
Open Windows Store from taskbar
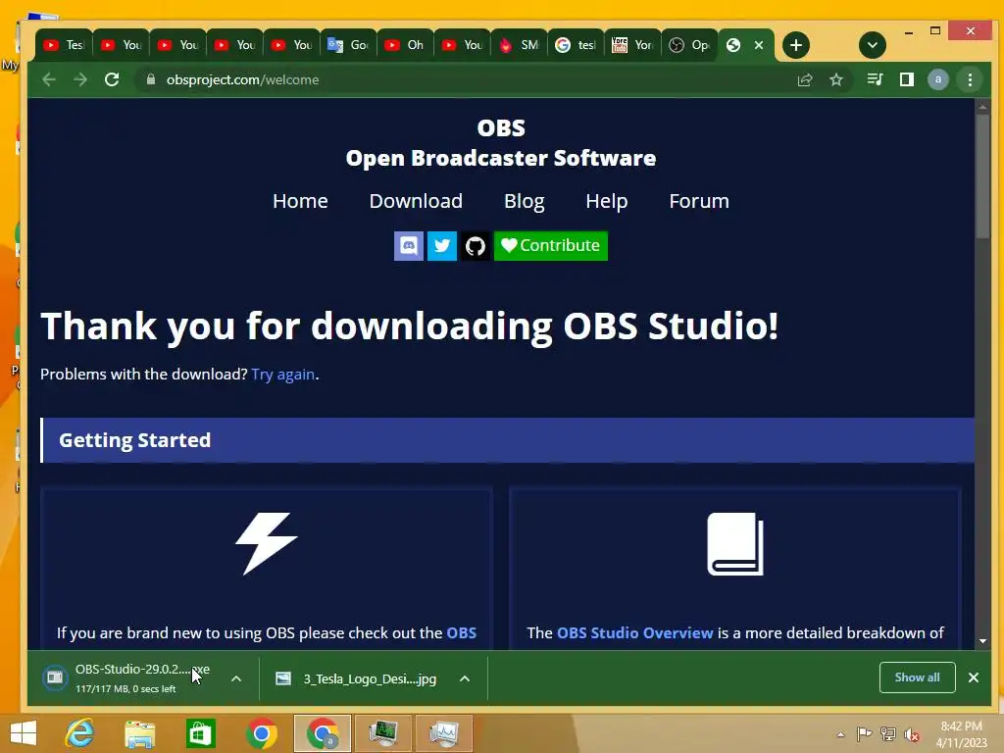coord(200,733)
